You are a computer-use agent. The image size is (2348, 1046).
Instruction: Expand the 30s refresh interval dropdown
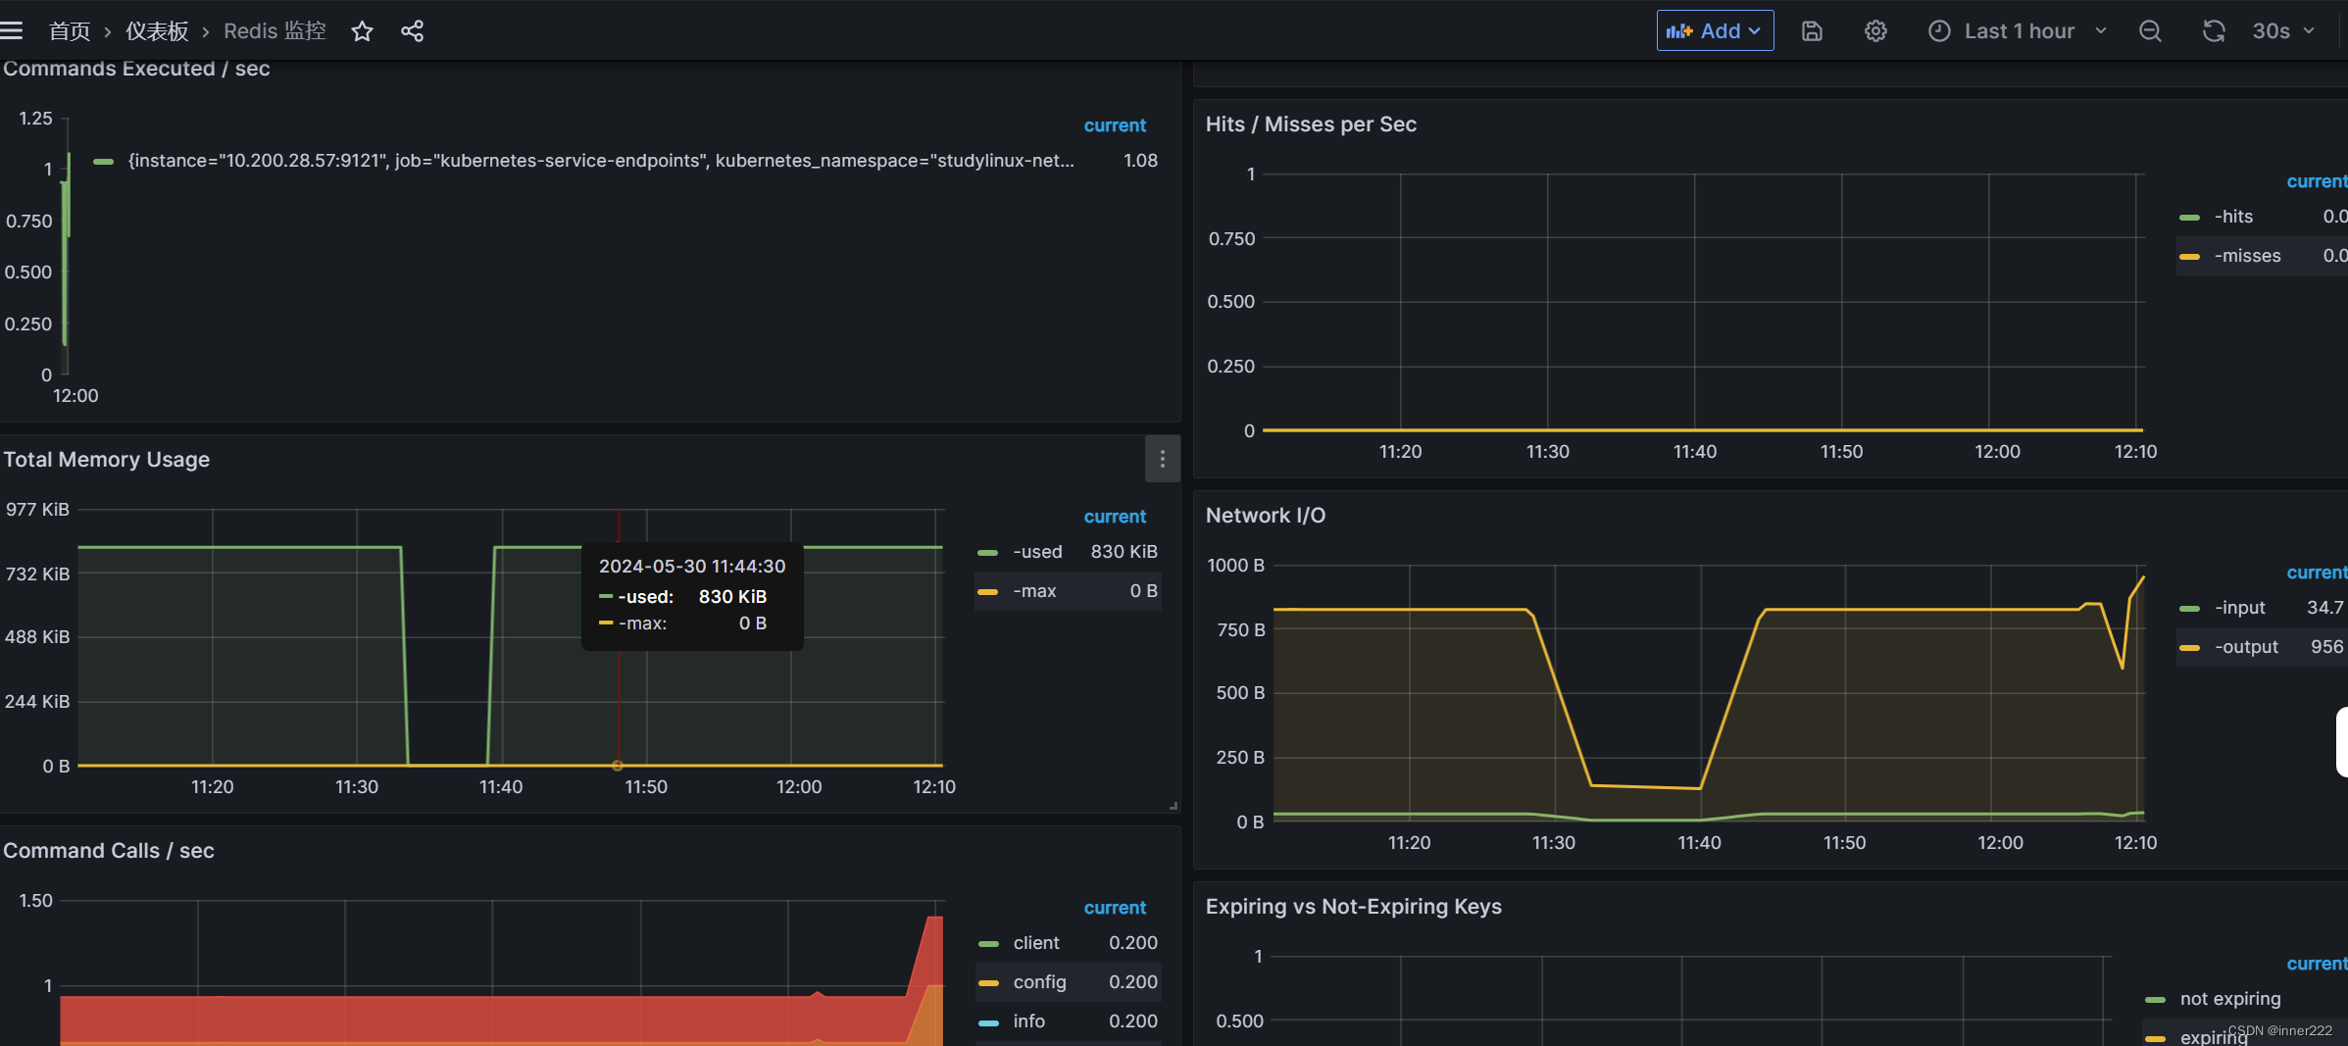[2285, 31]
